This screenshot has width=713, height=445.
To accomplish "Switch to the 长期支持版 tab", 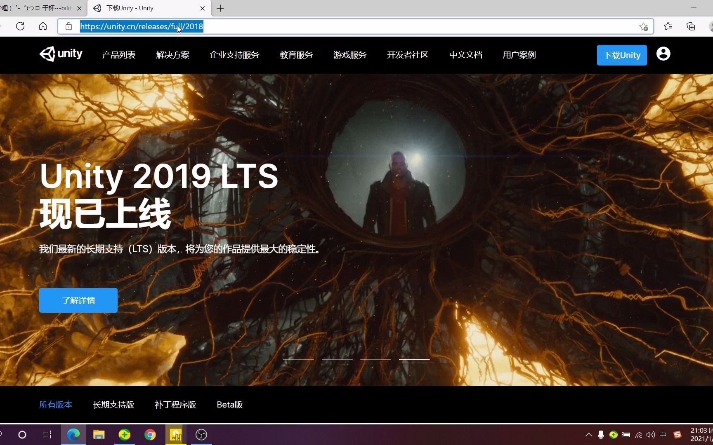I will [113, 405].
